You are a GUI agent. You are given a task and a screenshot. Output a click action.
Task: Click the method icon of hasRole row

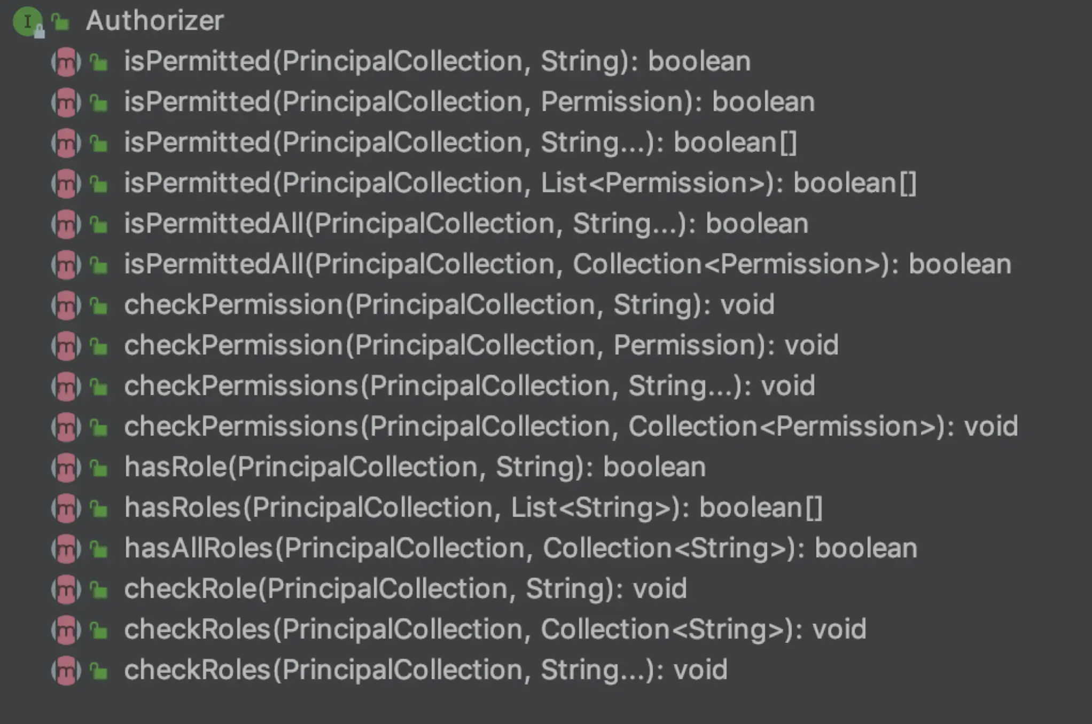point(66,468)
